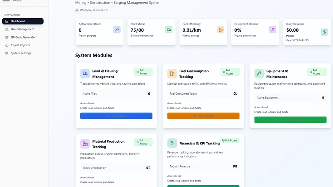Go to User Management page
Screen dimensions: 333x187
(x=23, y=29)
